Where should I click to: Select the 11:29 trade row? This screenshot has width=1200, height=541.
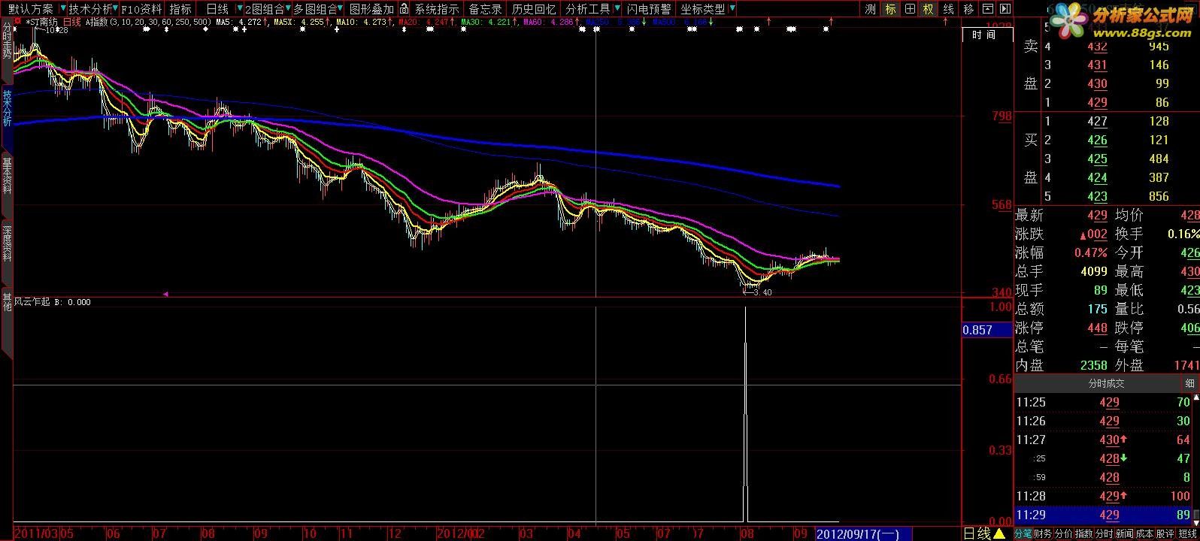[x=1103, y=515]
